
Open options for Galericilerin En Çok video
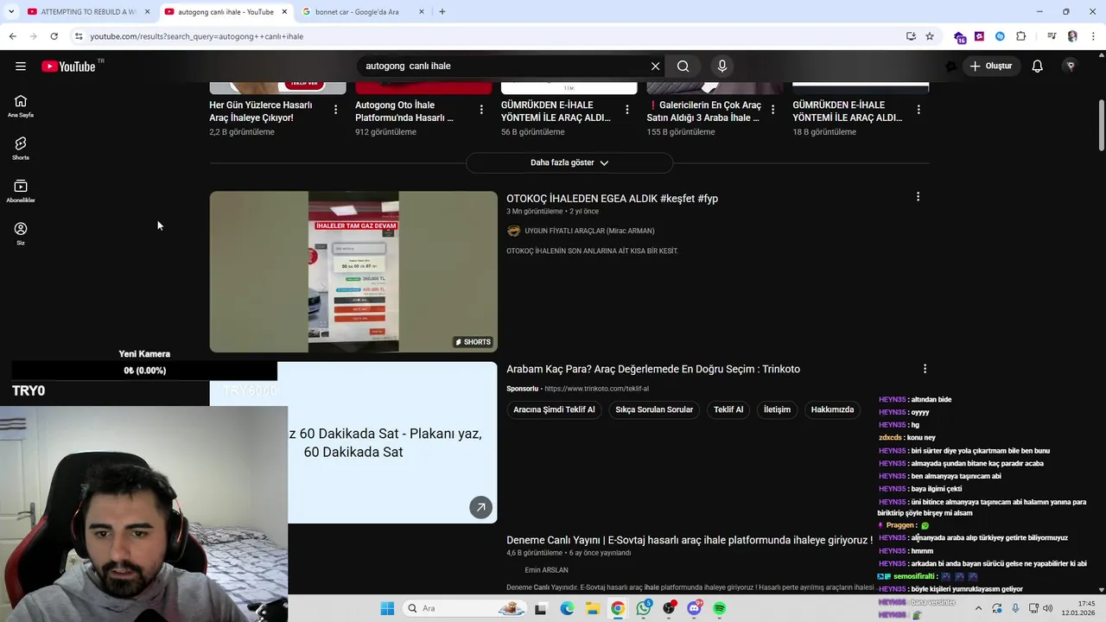tap(773, 110)
